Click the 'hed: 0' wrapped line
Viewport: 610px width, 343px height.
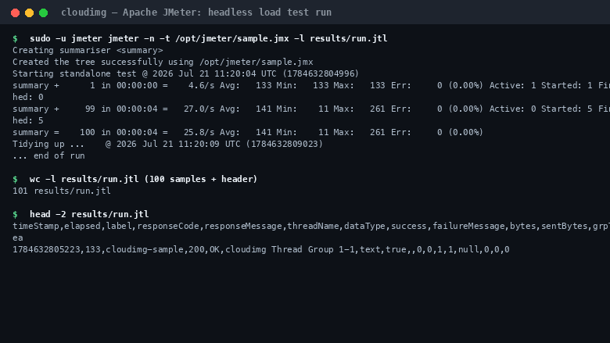[x=28, y=97]
